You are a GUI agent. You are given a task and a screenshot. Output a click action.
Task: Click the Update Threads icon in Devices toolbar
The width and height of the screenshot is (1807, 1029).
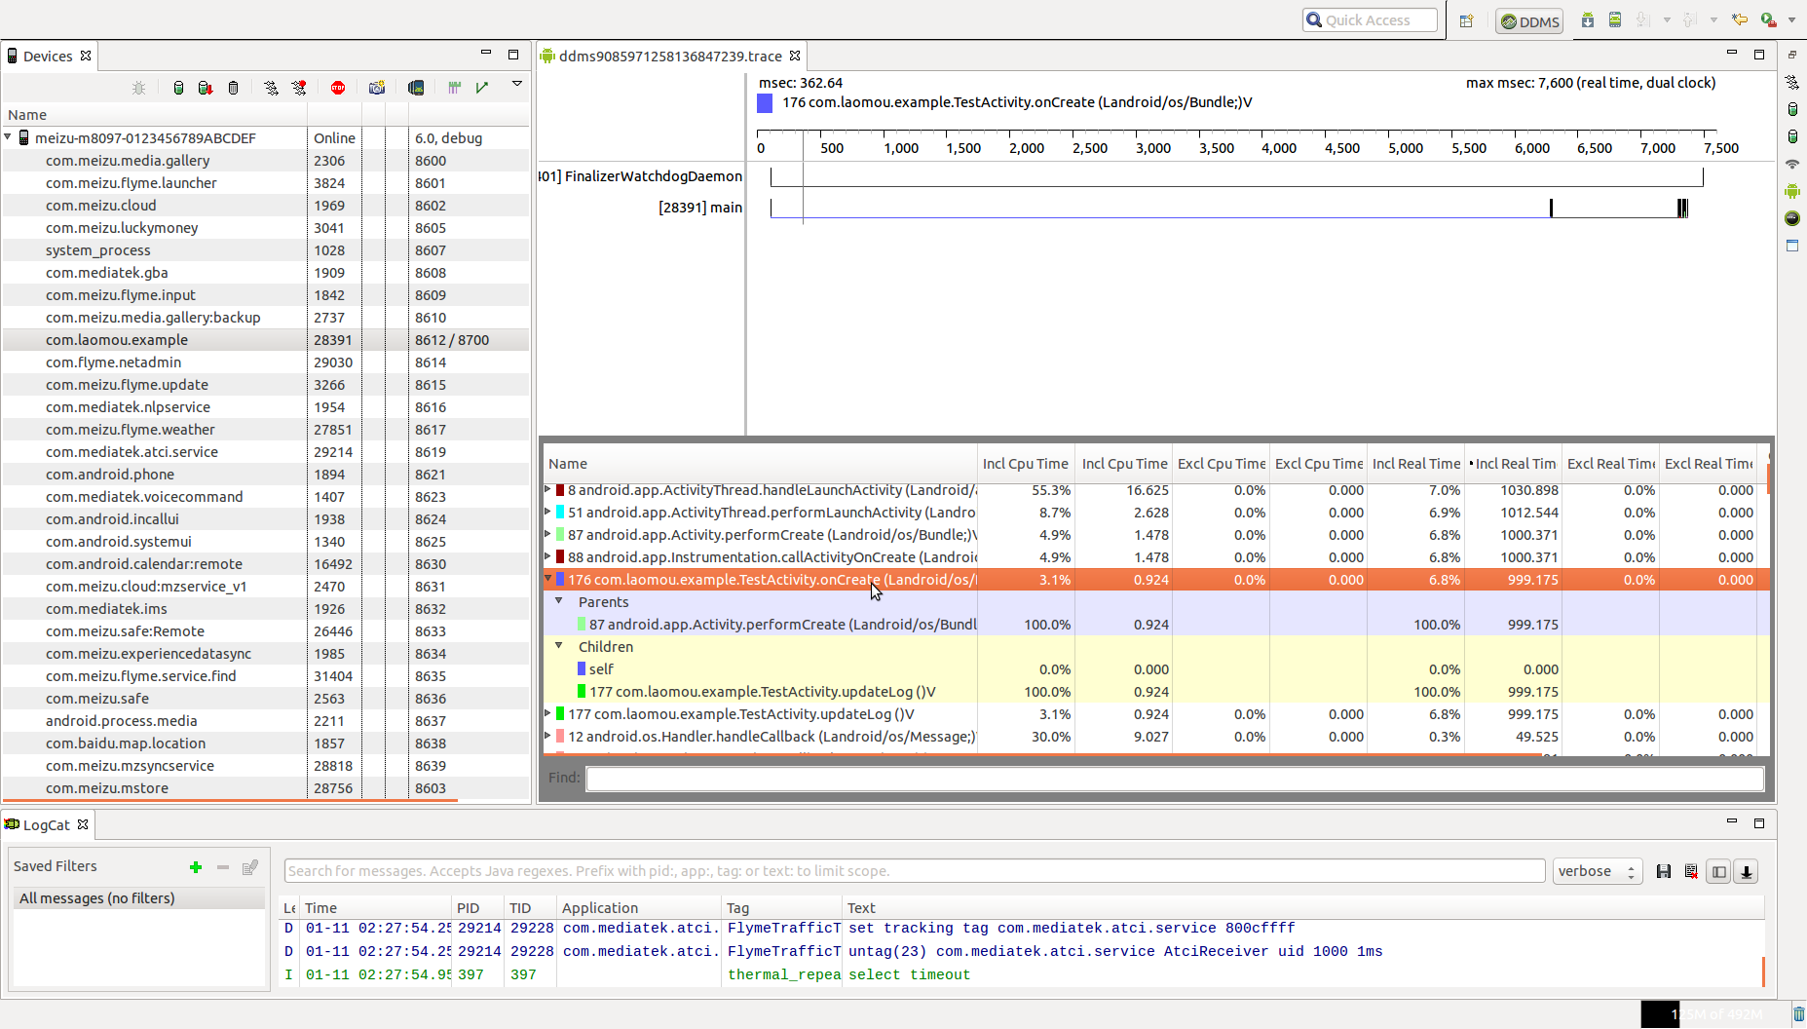click(x=271, y=88)
